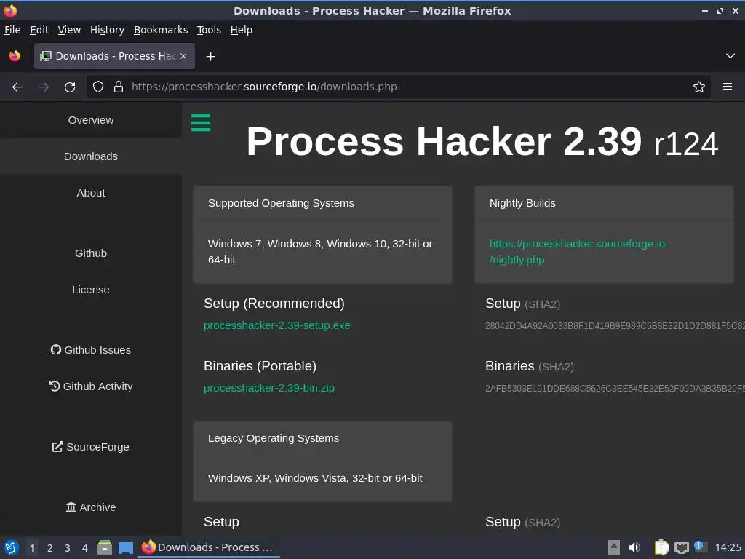The image size is (745, 559).
Task: Go to Overview in the sidebar
Action: [x=91, y=120]
